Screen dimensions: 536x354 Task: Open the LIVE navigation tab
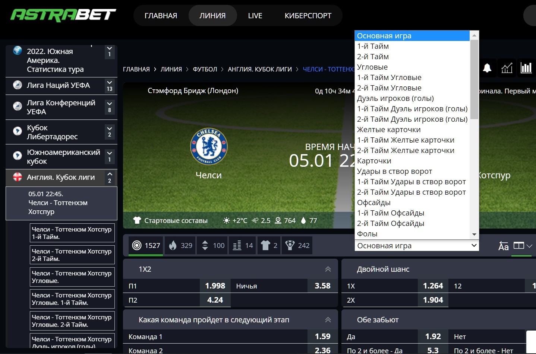click(x=255, y=16)
